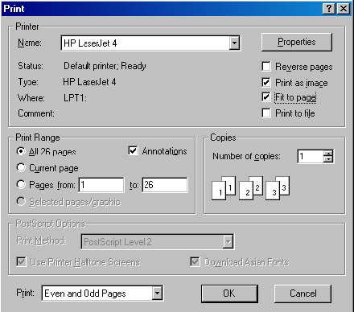This screenshot has height=312, width=354.
Task: Open printer Properties
Action: tap(297, 42)
